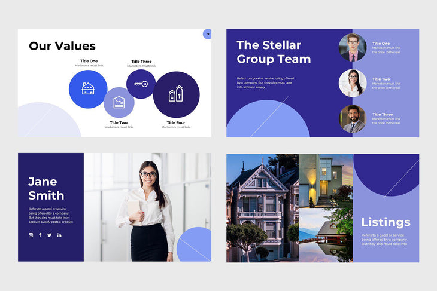The image size is (437, 291).
Task: Click the Victorian house listing photo
Action: pyautogui.click(x=262, y=208)
